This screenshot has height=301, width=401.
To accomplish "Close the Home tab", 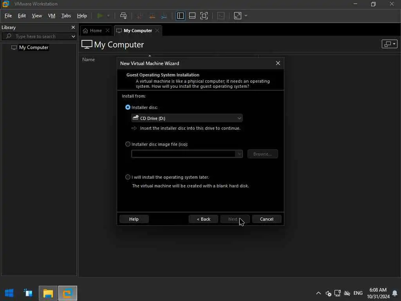I will tap(108, 31).
